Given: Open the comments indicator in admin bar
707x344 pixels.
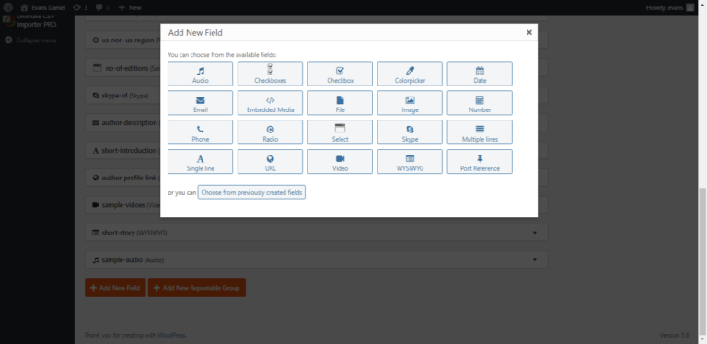Looking at the screenshot, I should coord(102,7).
